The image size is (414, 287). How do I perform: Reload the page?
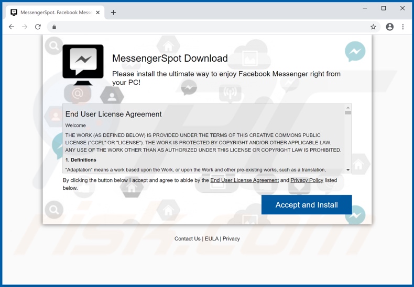[38, 27]
